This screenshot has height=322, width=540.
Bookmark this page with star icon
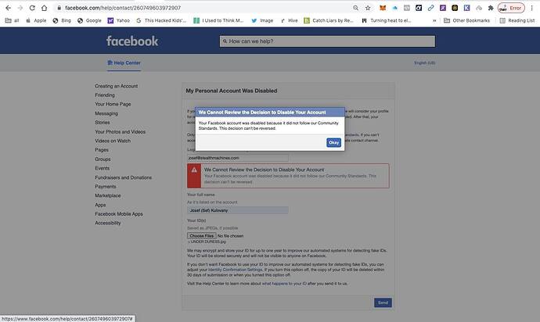[368, 8]
